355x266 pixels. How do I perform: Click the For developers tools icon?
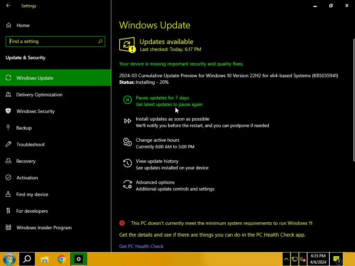pyautogui.click(x=8, y=211)
